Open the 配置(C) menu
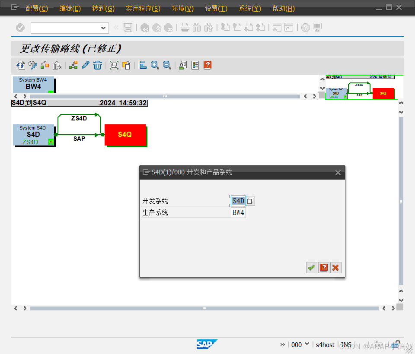The height and width of the screenshot is (354, 415). pos(37,9)
